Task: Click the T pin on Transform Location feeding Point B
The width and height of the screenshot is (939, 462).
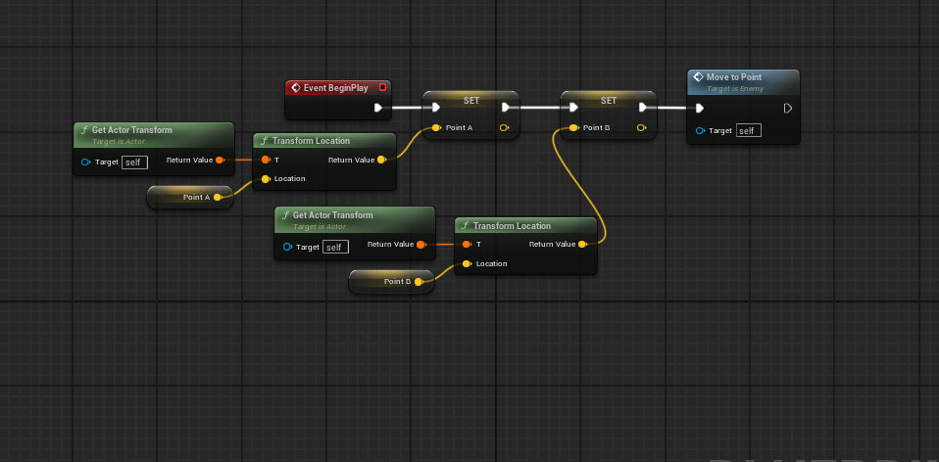Action: pos(467,245)
